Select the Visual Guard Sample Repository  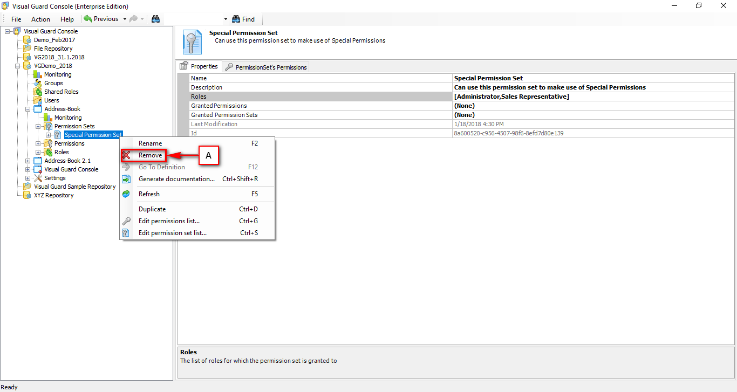point(74,186)
